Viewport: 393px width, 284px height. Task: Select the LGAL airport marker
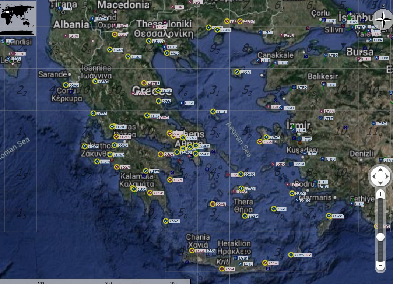coord(260,32)
